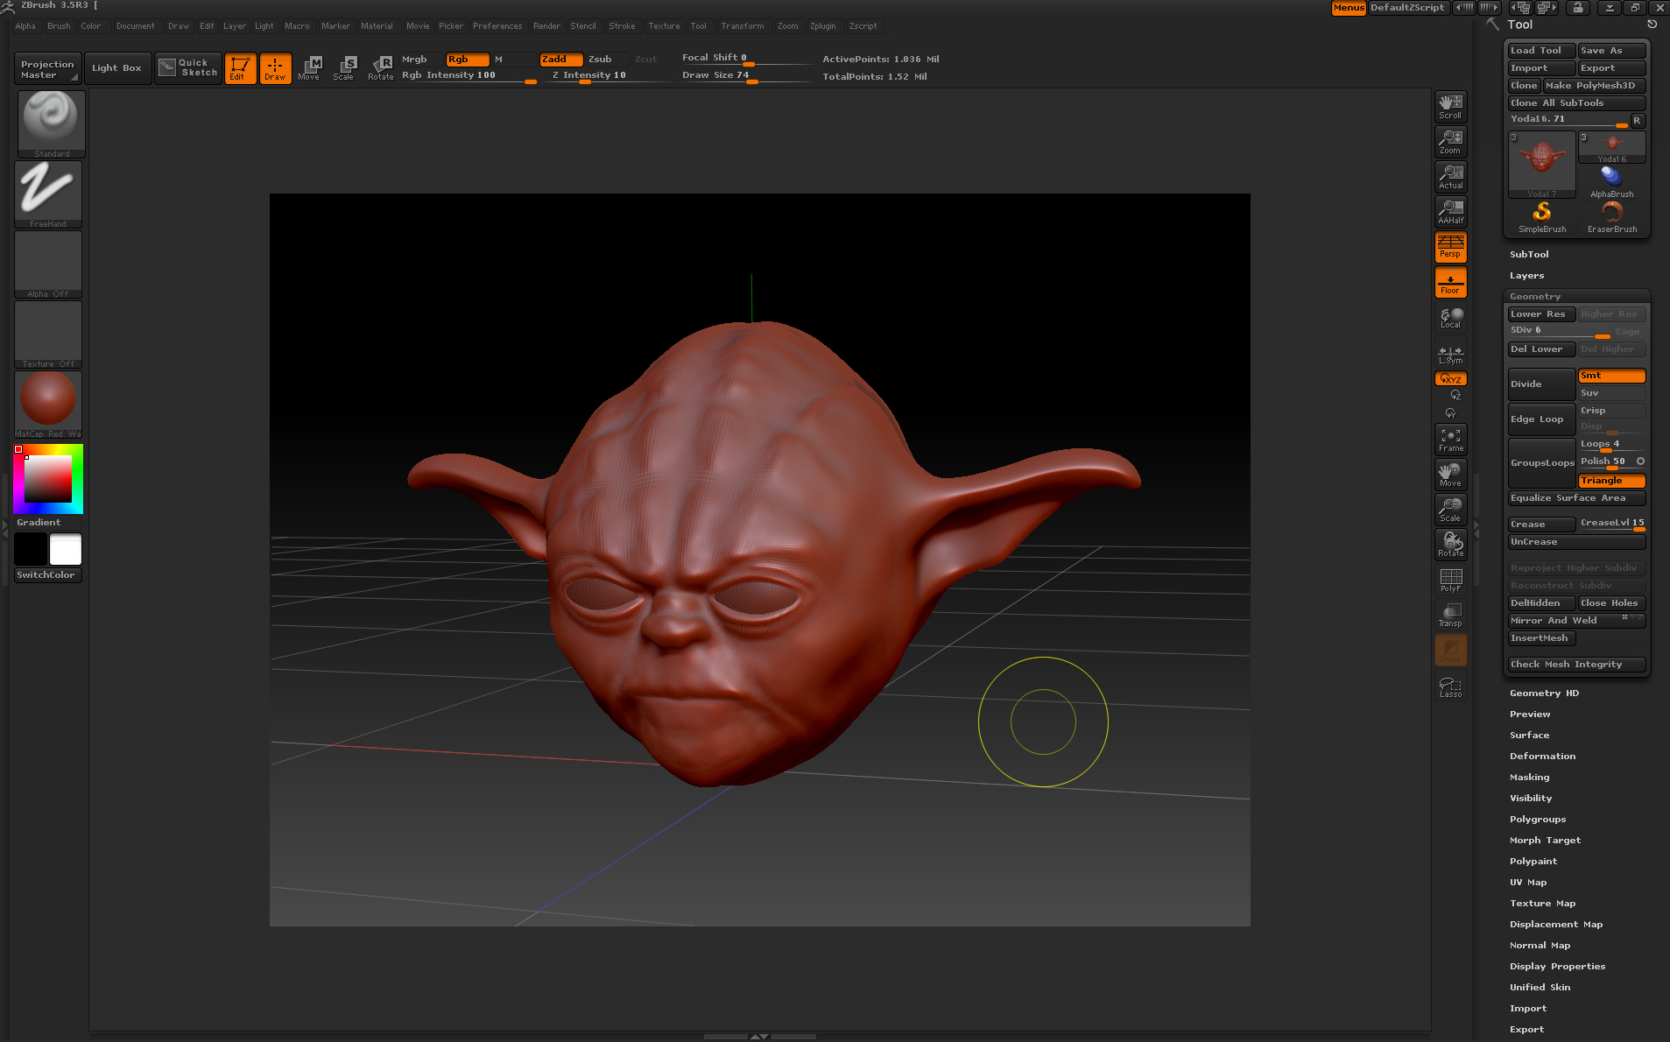Viewport: 1670px width, 1042px height.
Task: Expand the Polypaint section
Action: [1533, 862]
